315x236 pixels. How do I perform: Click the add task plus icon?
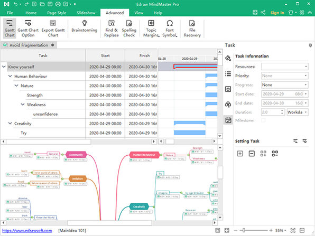pos(240,154)
